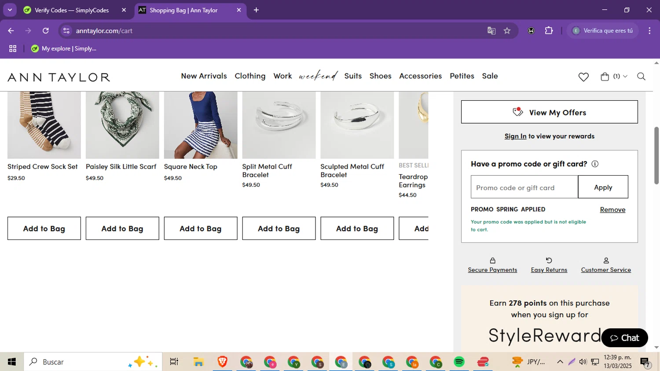Open the Shoes menu

click(x=381, y=76)
